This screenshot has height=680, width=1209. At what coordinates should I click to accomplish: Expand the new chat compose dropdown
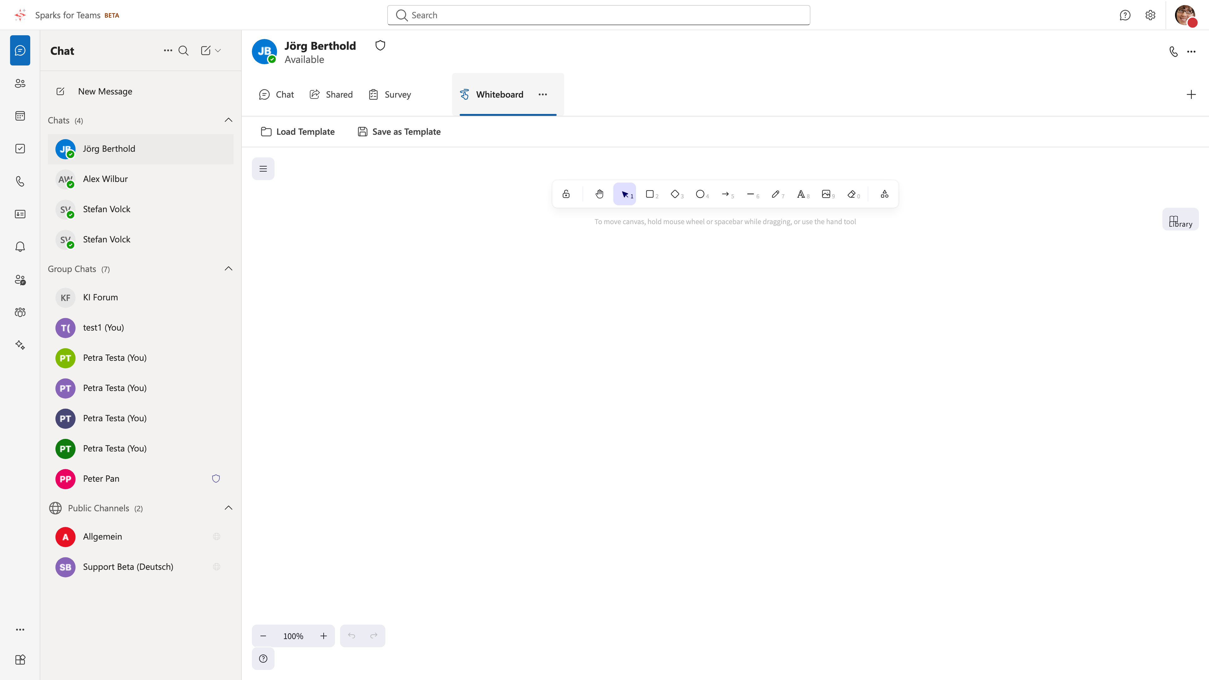pyautogui.click(x=218, y=51)
